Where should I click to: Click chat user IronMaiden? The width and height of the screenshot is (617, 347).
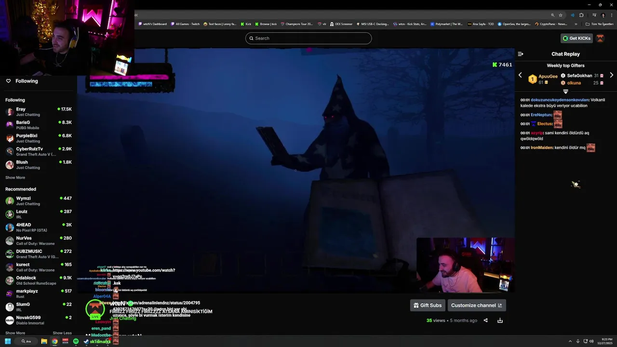tap(542, 147)
